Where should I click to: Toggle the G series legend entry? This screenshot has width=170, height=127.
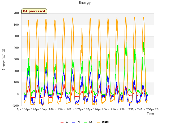(64, 122)
